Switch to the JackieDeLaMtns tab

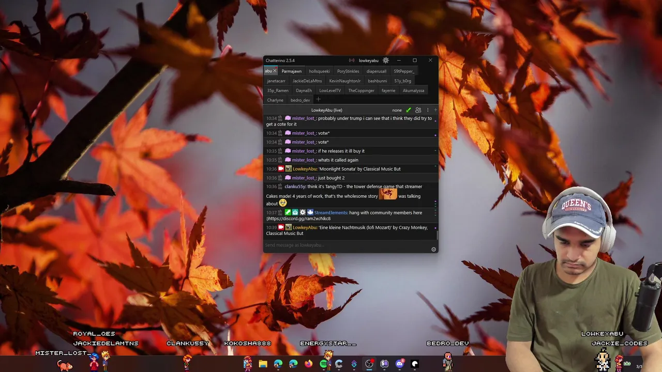[x=307, y=81]
